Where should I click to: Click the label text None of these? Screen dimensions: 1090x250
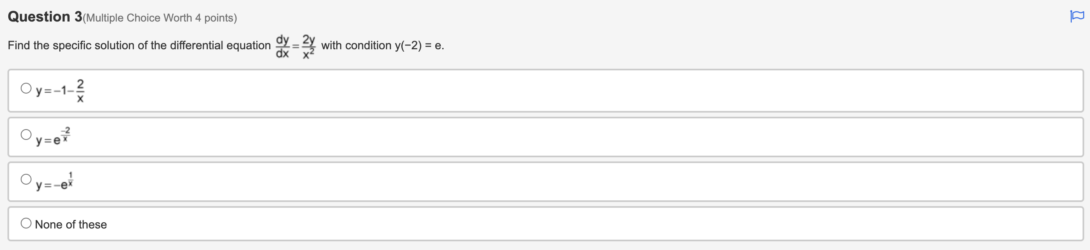71,224
